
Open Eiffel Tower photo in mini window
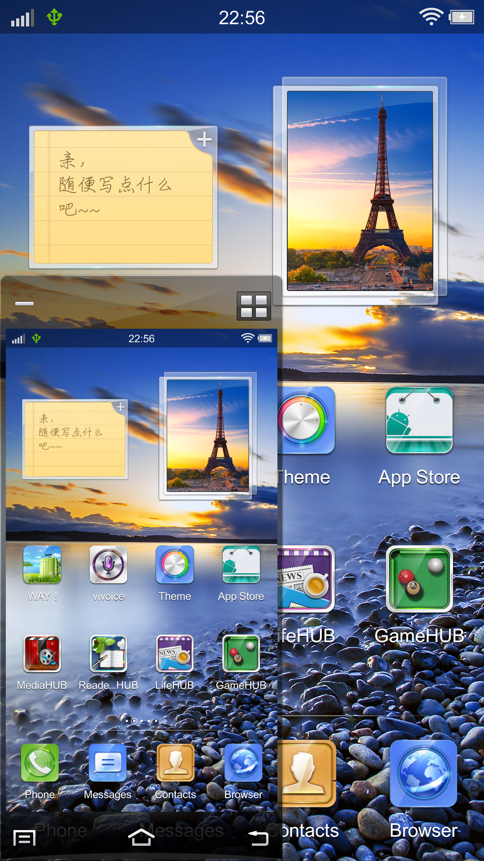208,435
